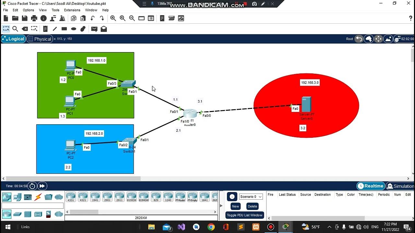Click the Paste icon
415x233 pixels.
83,18
